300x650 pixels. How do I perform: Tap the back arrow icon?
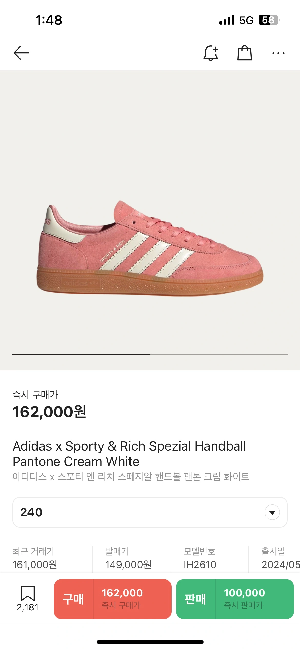click(x=22, y=53)
